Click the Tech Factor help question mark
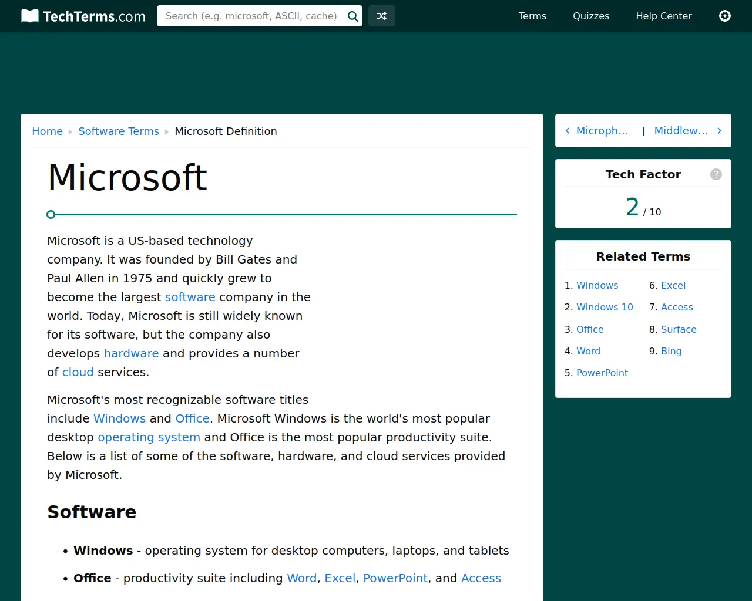752x601 pixels. pyautogui.click(x=716, y=174)
